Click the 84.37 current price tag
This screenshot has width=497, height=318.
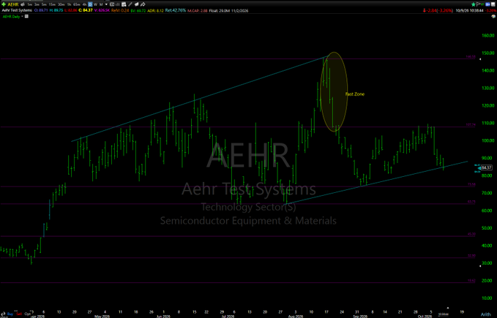487,167
